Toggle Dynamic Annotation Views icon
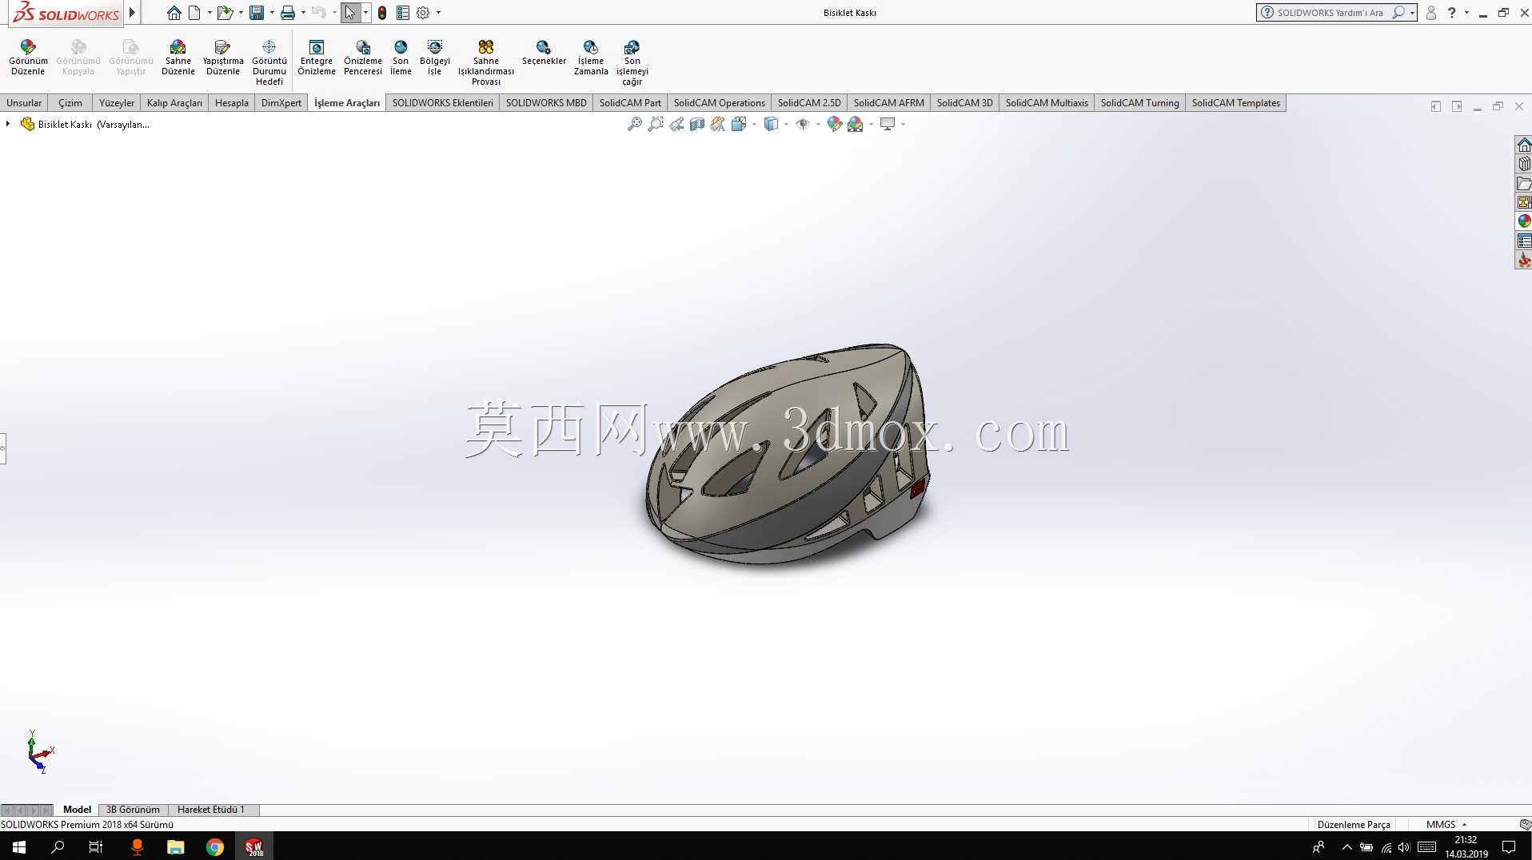 pos(718,124)
